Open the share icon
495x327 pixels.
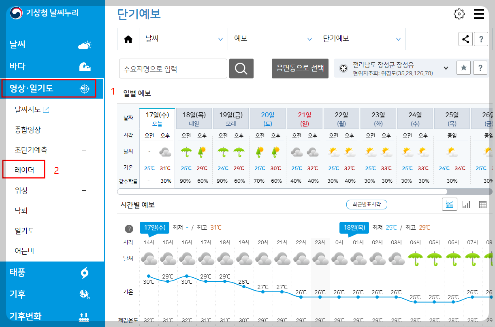[x=465, y=39]
